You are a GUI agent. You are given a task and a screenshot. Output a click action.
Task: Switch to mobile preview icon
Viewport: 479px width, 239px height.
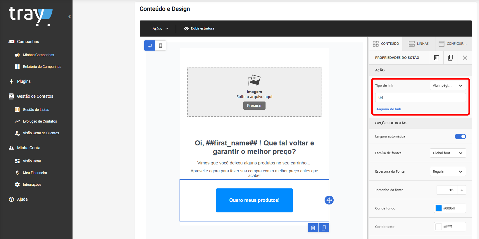point(161,46)
